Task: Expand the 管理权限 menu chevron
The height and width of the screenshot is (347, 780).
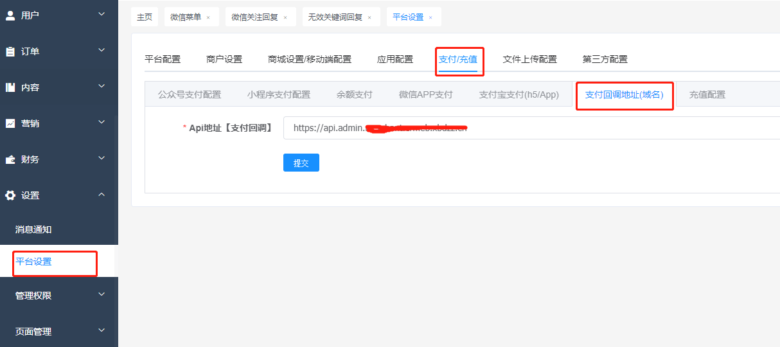Action: click(x=102, y=294)
